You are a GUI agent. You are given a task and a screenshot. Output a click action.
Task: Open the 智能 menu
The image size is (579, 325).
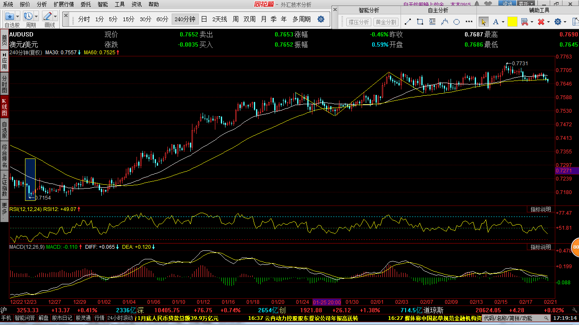click(x=103, y=4)
